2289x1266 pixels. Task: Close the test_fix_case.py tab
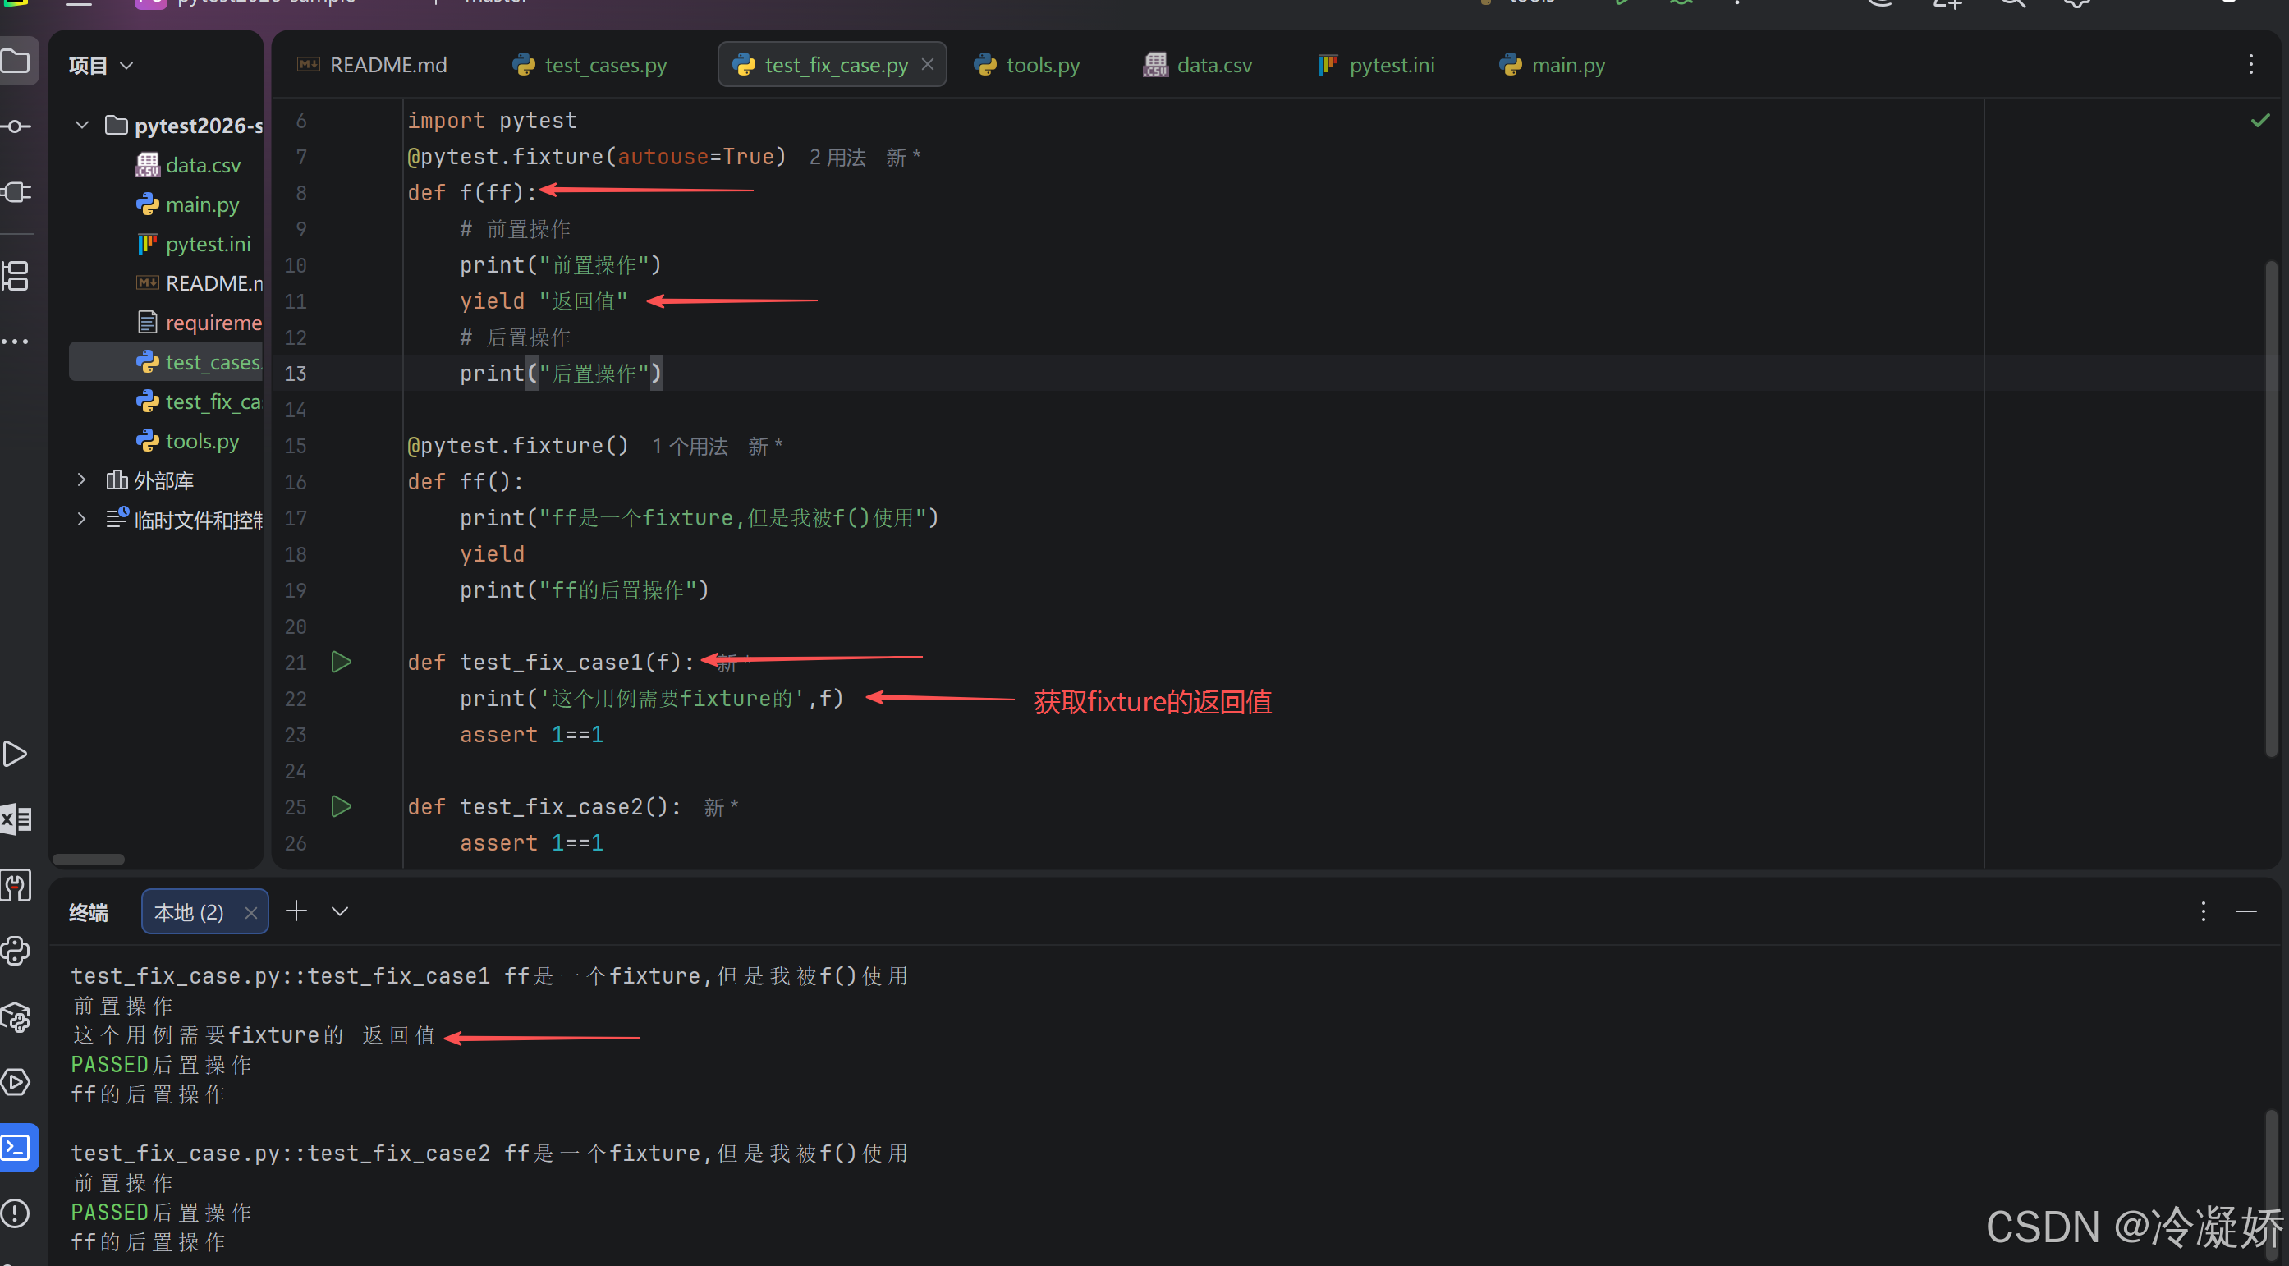point(928,64)
